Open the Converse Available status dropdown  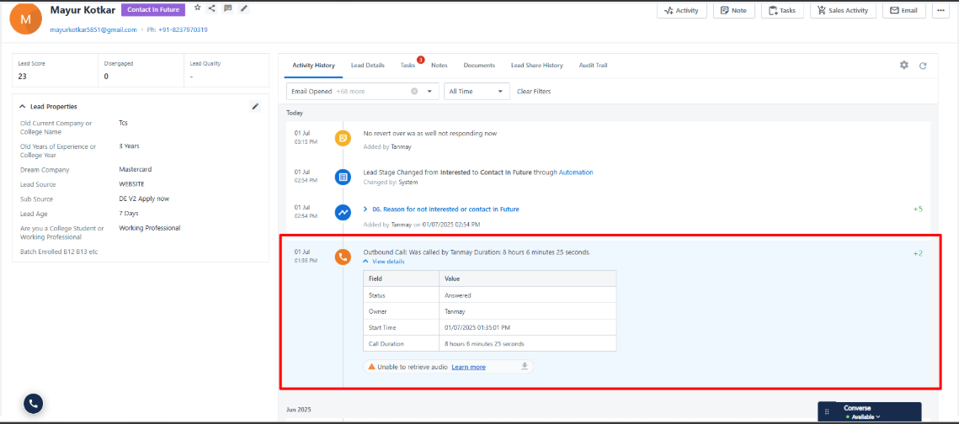point(862,416)
